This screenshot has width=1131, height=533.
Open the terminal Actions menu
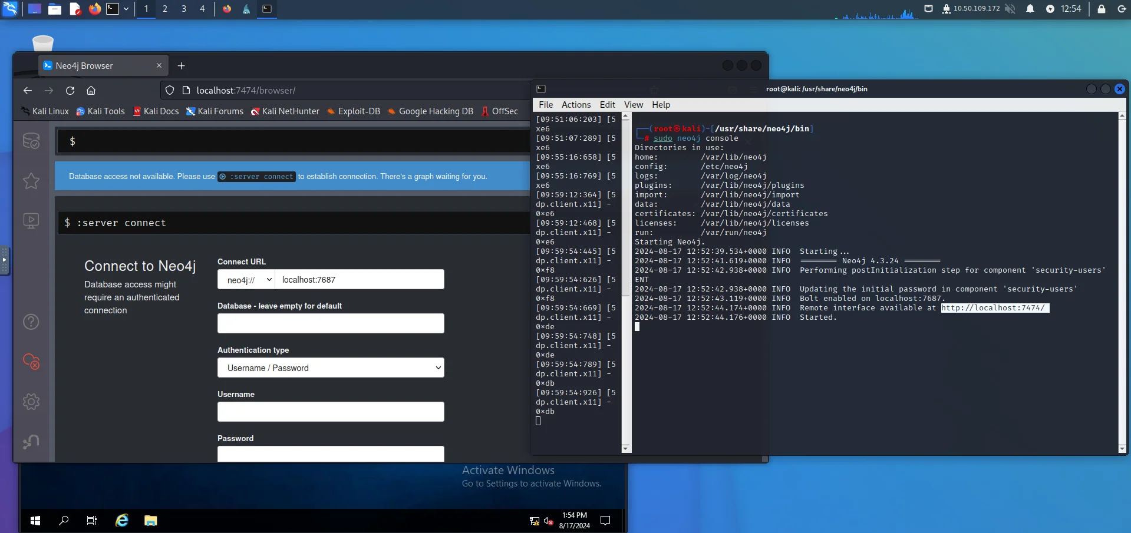click(576, 105)
